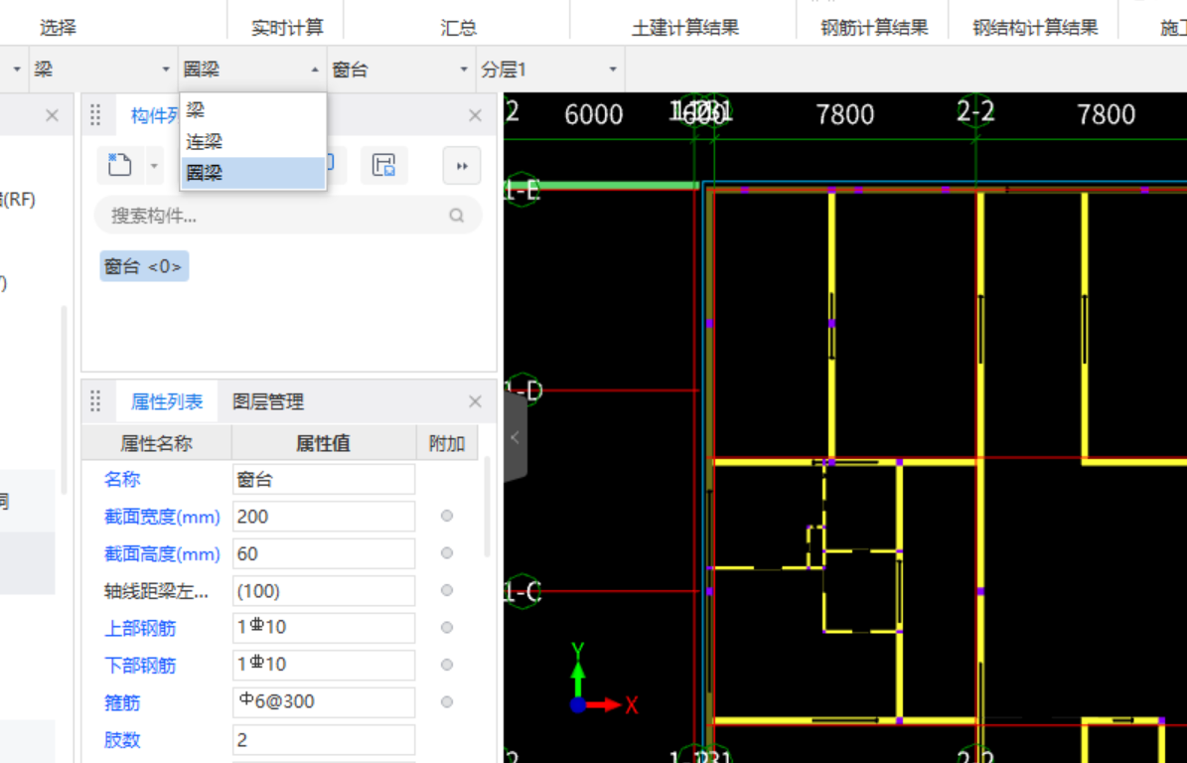Click the save-component floppy disk icon

pyautogui.click(x=384, y=165)
